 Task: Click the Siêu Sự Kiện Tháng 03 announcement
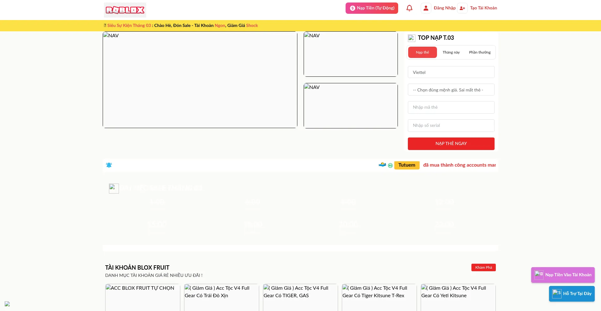pyautogui.click(x=181, y=26)
